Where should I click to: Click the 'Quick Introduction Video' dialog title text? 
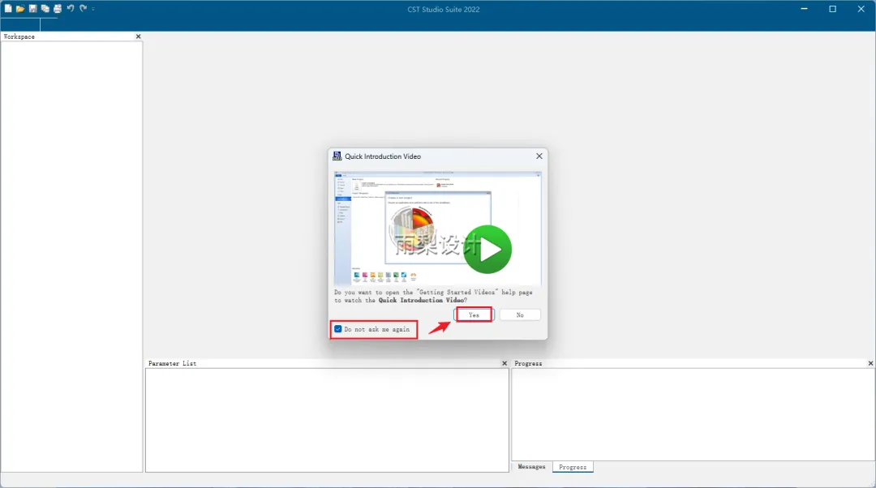(x=383, y=156)
